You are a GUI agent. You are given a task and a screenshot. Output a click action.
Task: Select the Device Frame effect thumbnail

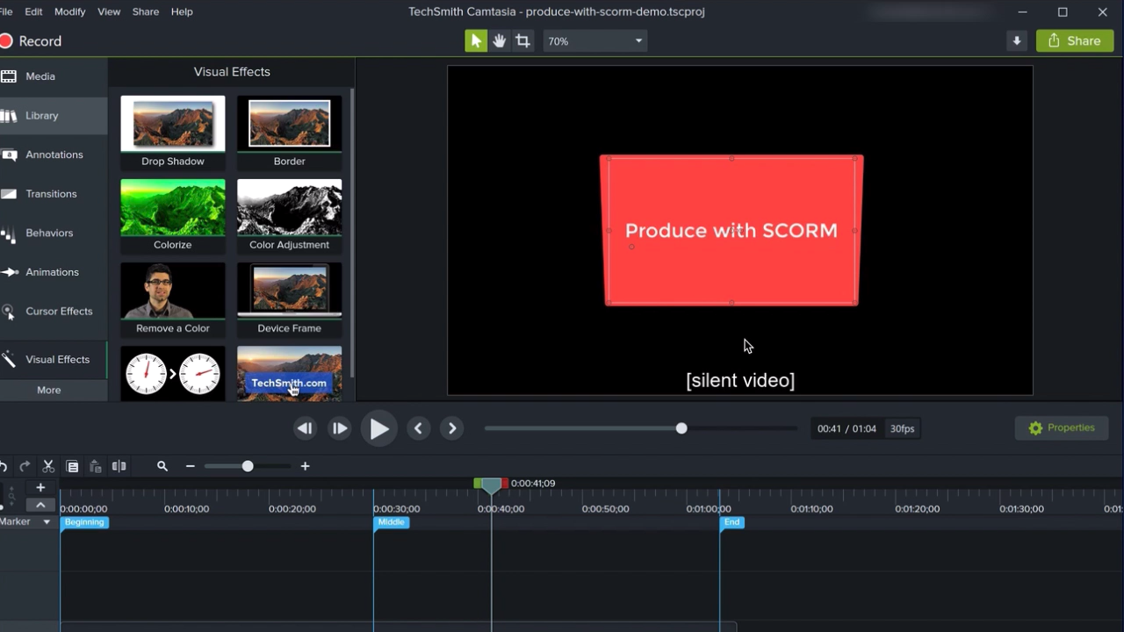point(290,298)
